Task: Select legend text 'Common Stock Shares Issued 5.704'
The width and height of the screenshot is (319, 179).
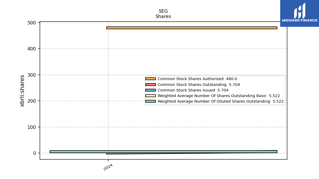Action: coord(193,90)
